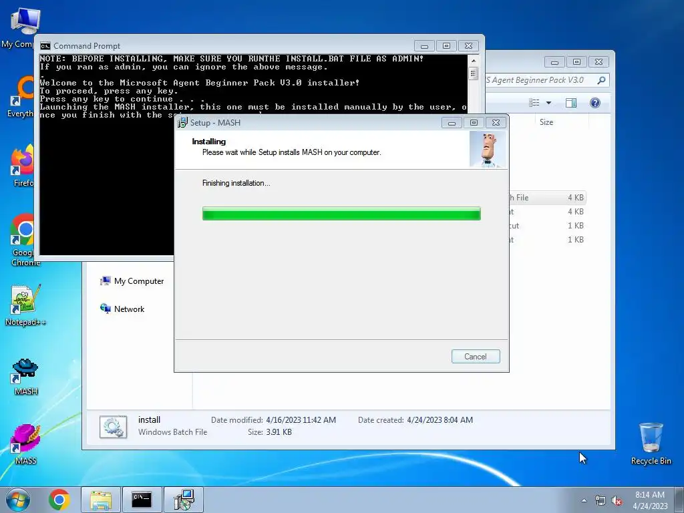Switch to Command Prompt taskbar button
684x513 pixels.
(142, 500)
